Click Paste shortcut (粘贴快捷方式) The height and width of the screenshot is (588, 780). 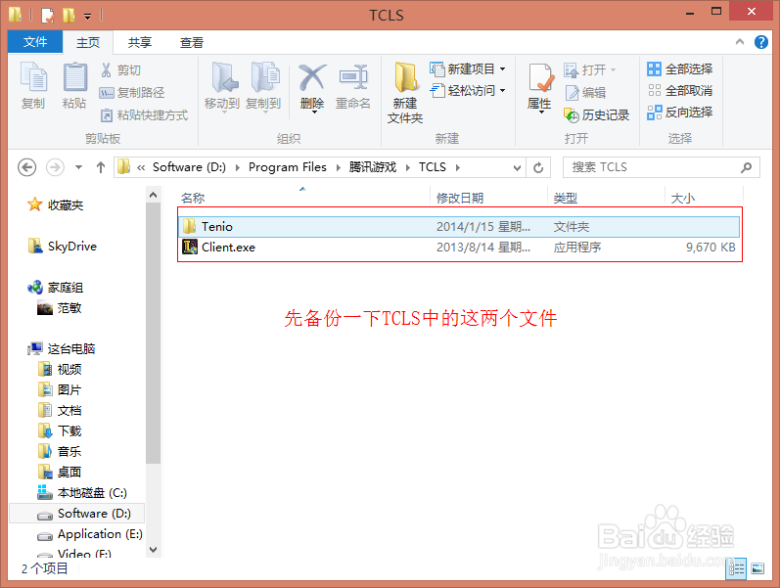(x=144, y=114)
